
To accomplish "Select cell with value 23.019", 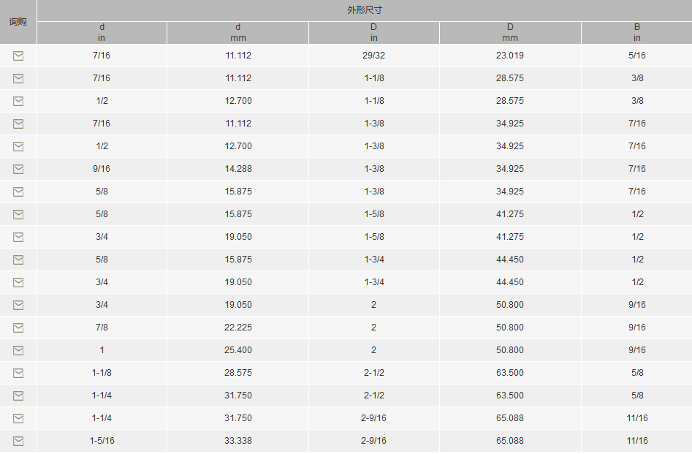I will [510, 56].
